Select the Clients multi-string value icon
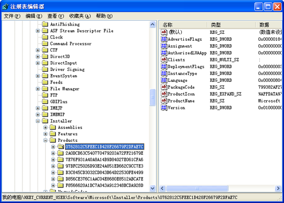Screen dimensions: 284x203 pos(164,59)
